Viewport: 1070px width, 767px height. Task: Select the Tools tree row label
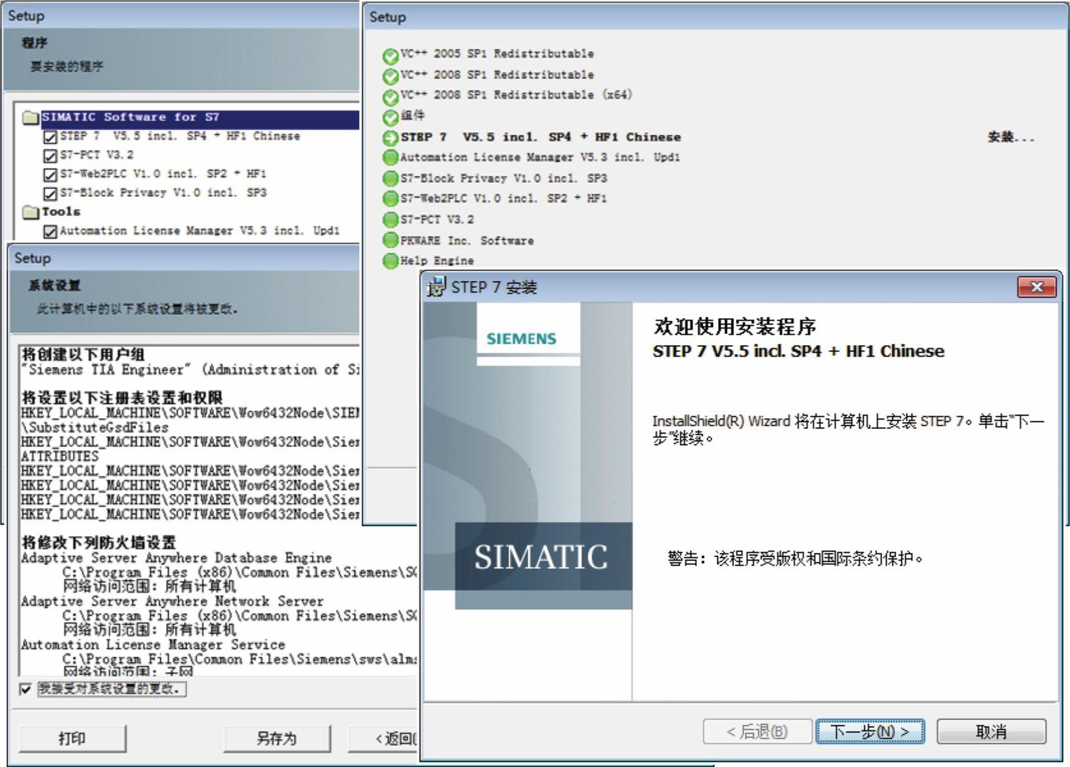[61, 212]
